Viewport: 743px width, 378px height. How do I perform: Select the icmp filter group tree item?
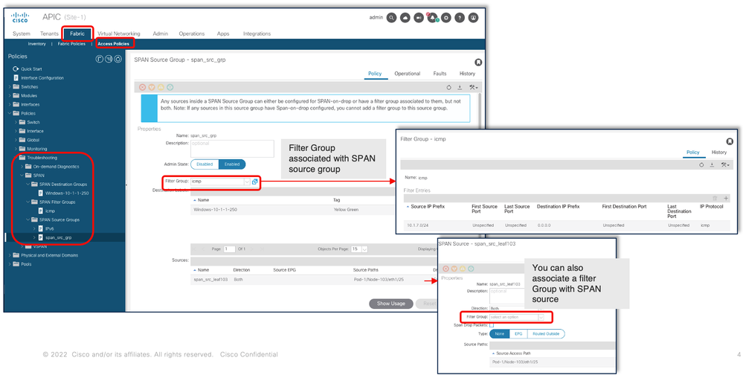point(50,211)
